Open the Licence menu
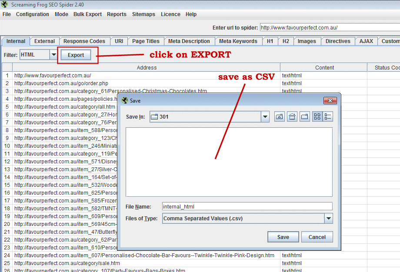The image size is (400, 272). [170, 14]
